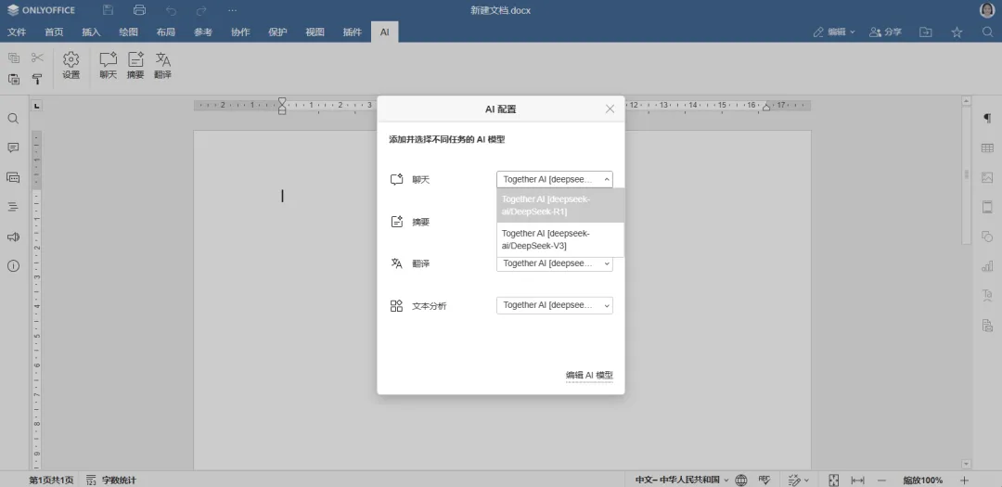This screenshot has height=487, width=1002.
Task: Open the comments panel in left sidebar
Action: click(13, 147)
